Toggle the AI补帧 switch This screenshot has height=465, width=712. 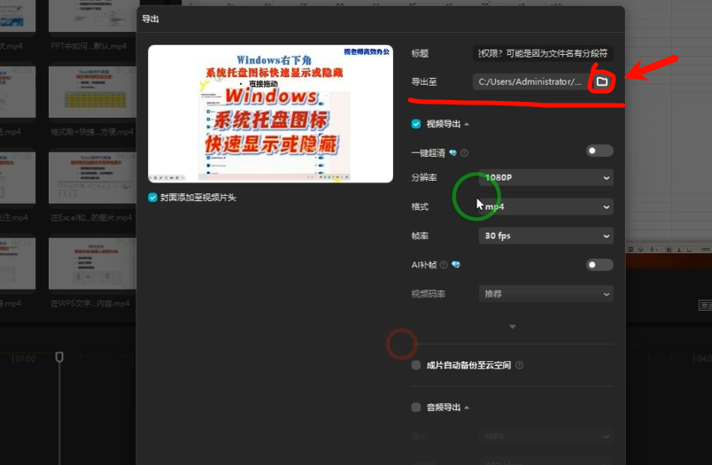tap(600, 265)
